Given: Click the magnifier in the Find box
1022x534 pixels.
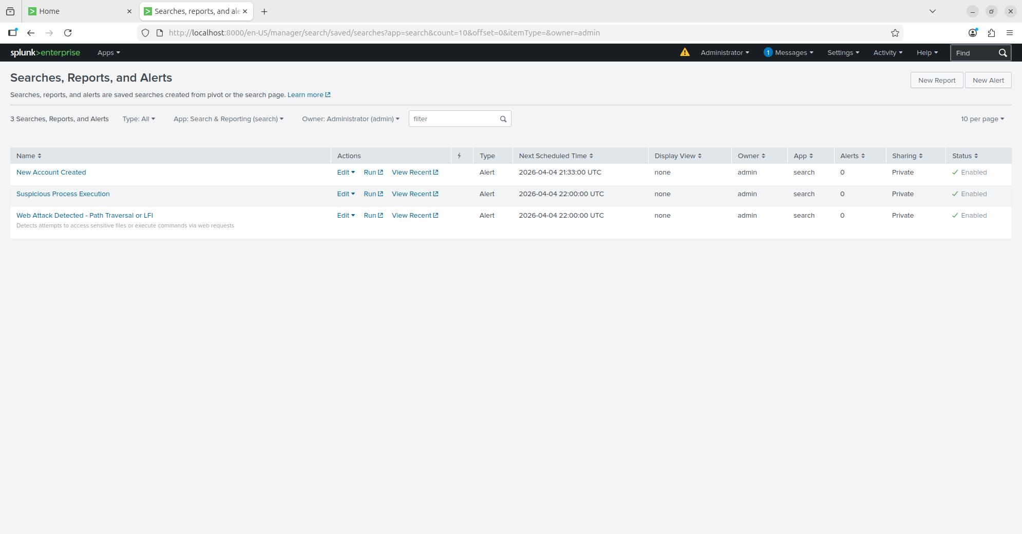Looking at the screenshot, I should point(1002,53).
